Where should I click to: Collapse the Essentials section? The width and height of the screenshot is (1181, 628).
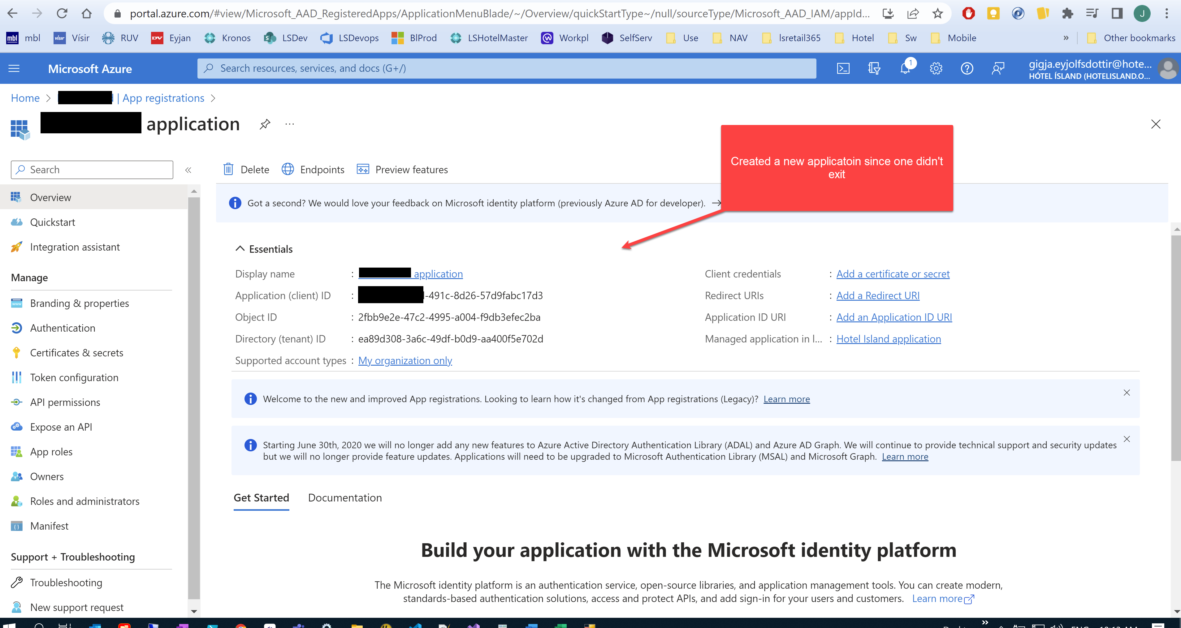(240, 249)
